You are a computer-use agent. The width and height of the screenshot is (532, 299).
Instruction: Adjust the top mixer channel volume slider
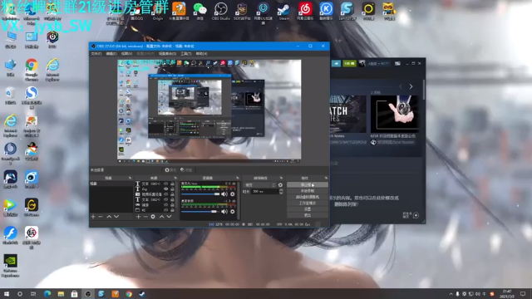pos(200,194)
